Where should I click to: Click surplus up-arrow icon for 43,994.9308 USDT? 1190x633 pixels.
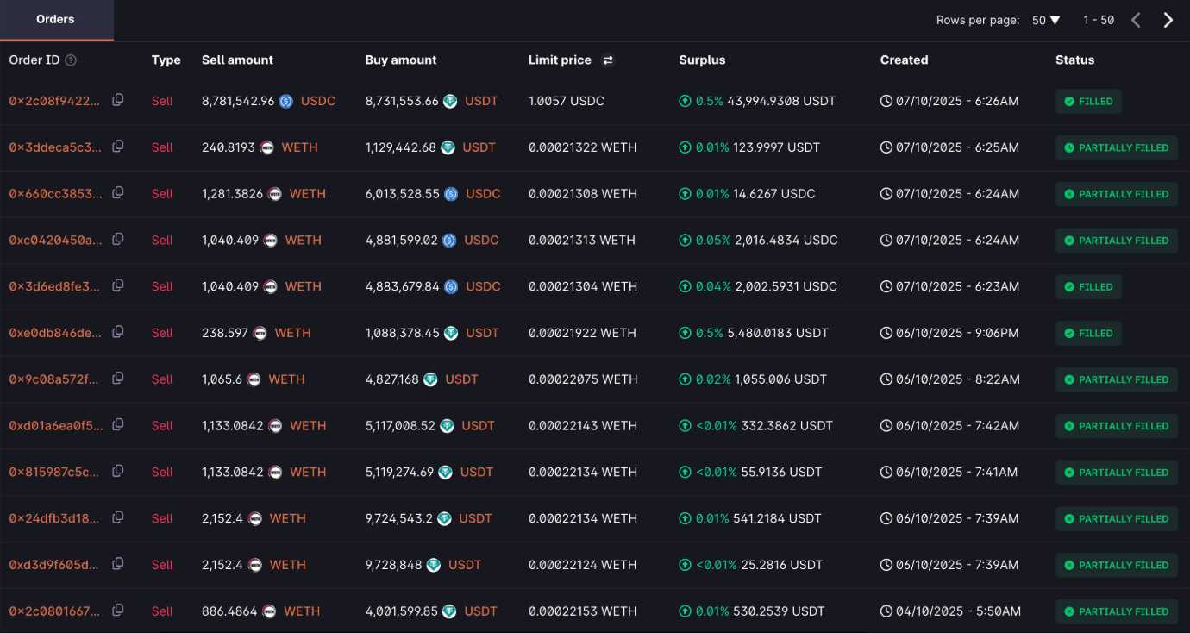686,101
